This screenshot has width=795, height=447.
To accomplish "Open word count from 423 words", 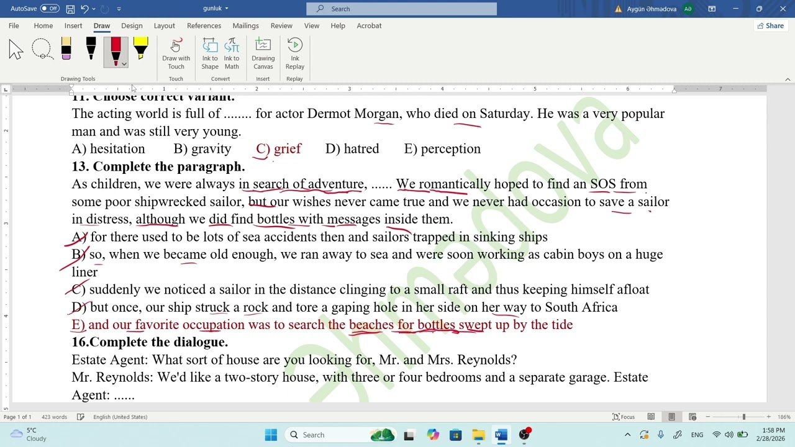I will point(54,417).
